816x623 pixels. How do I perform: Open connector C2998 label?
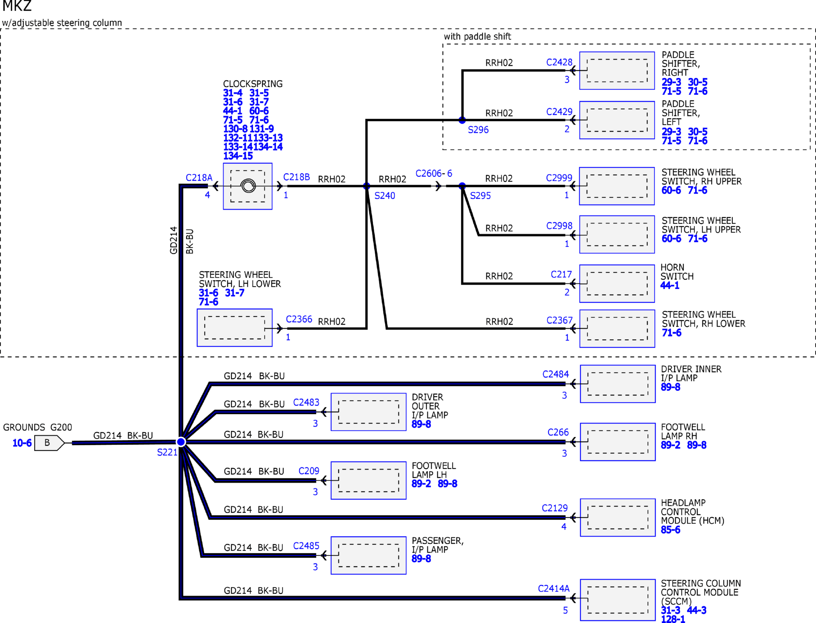pyautogui.click(x=559, y=226)
